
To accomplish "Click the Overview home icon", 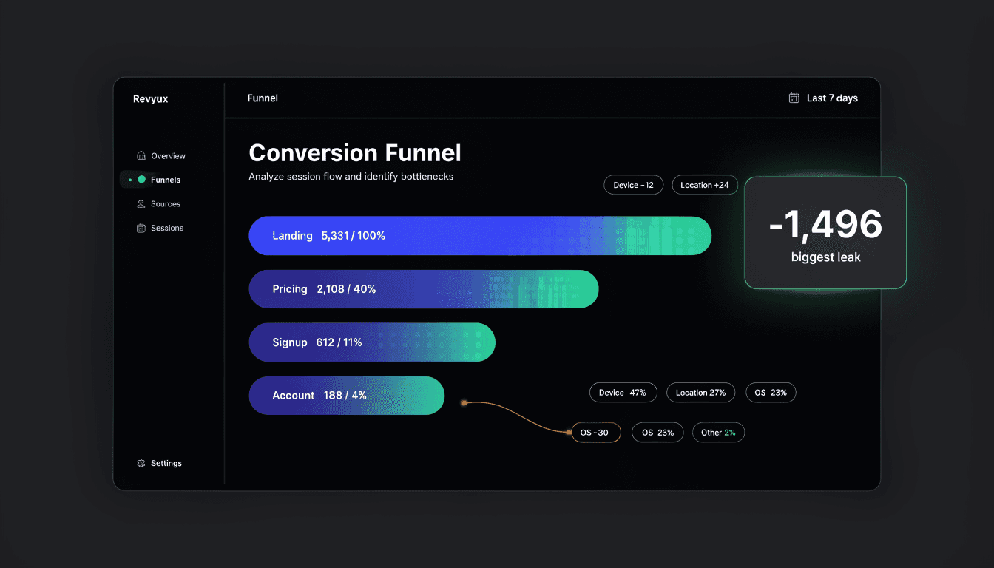I will click(141, 156).
